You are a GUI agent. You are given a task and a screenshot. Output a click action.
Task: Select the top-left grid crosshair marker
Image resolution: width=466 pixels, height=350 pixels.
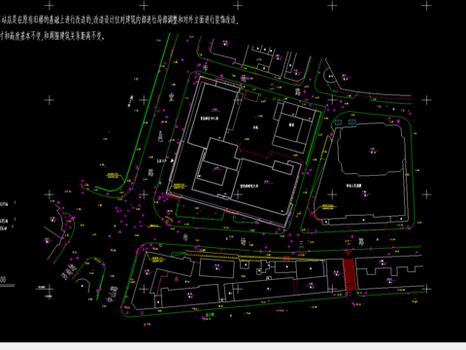50,6
